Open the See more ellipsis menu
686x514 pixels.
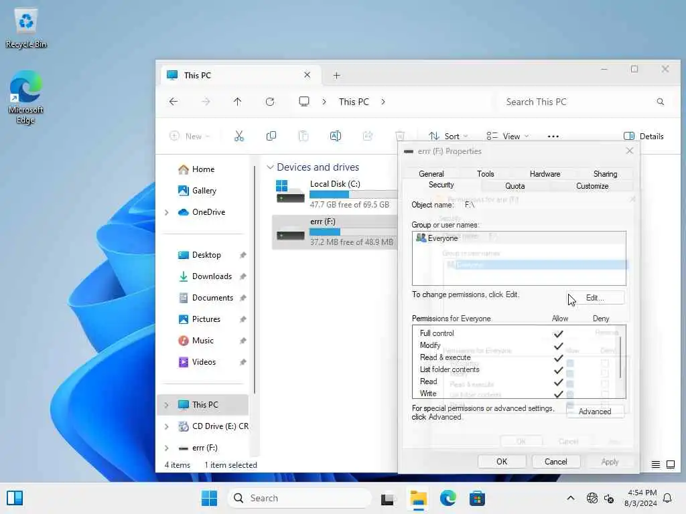click(553, 137)
